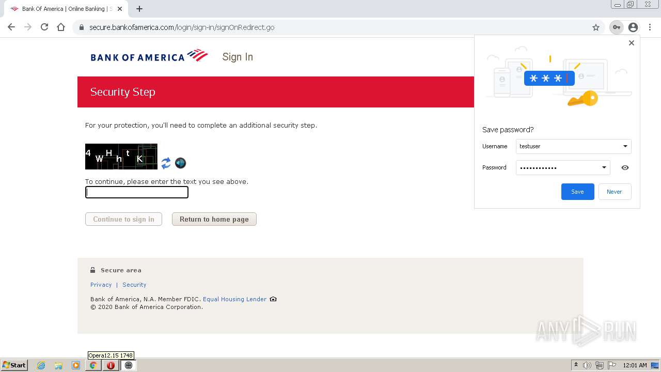Open a new browser tab
The width and height of the screenshot is (661, 372).
click(139, 9)
